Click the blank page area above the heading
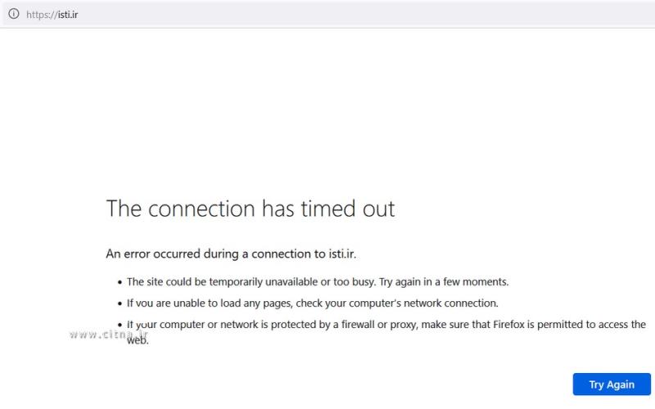 pos(327,115)
